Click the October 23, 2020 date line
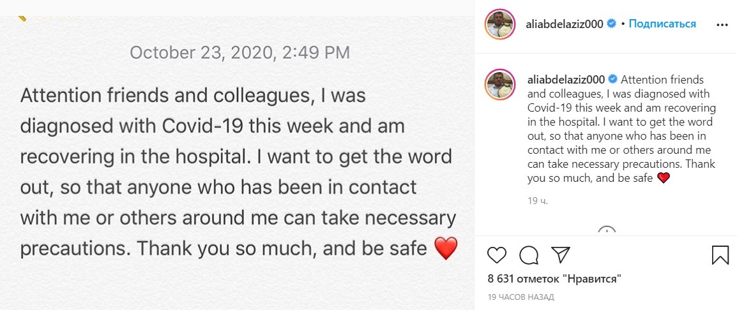This screenshot has width=737, height=310. tap(239, 52)
